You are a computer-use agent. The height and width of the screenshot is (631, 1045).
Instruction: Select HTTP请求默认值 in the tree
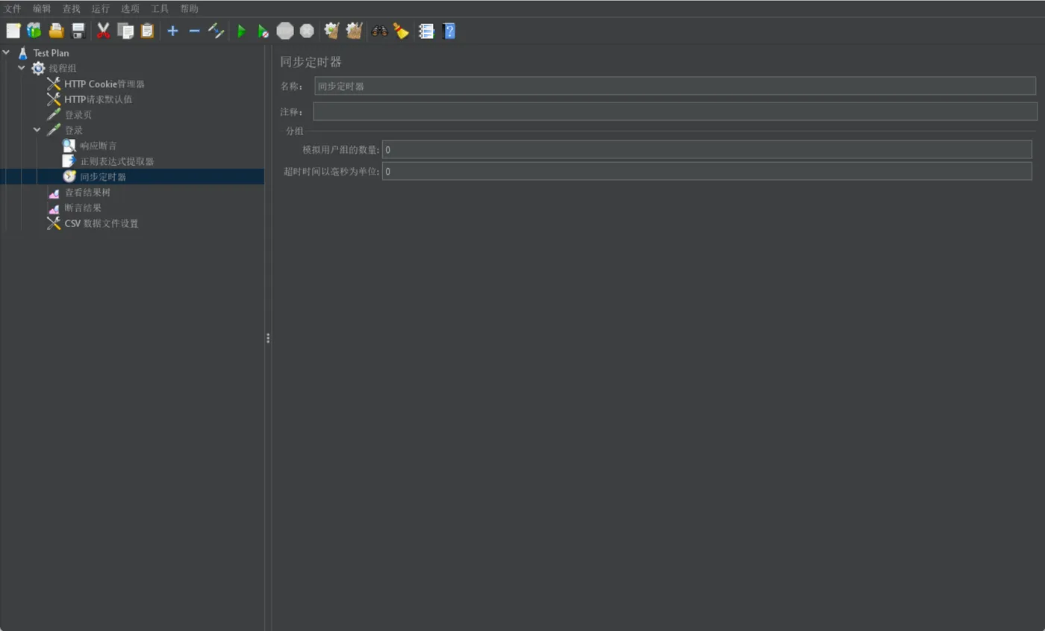[99, 99]
